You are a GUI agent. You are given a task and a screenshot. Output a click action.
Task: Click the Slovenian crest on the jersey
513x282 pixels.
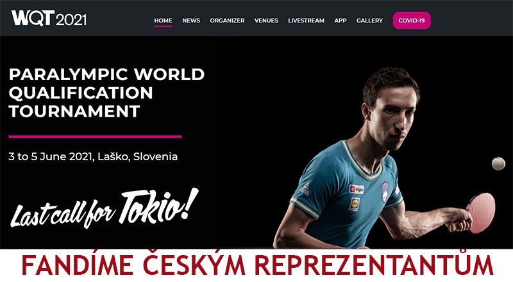tap(385, 192)
